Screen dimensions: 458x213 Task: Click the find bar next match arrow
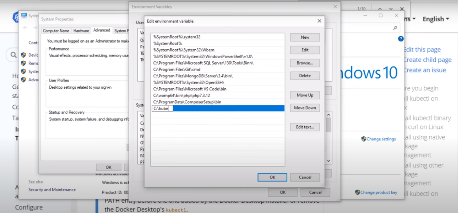[x=391, y=9]
